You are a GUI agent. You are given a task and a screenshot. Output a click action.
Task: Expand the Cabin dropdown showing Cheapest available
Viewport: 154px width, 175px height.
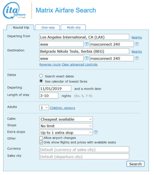(66, 119)
